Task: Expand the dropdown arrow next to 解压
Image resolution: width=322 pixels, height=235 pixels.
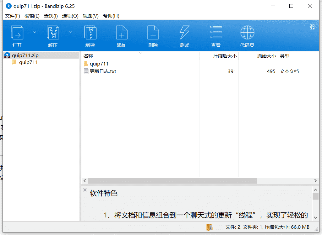Action: (70, 32)
